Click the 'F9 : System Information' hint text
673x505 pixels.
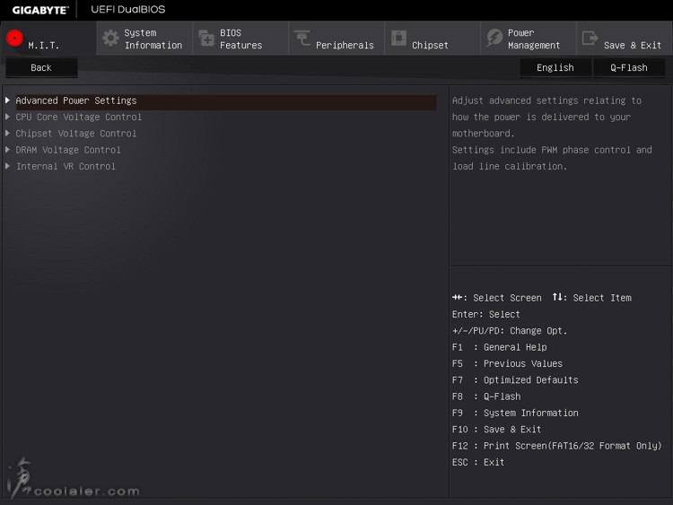coord(515,413)
